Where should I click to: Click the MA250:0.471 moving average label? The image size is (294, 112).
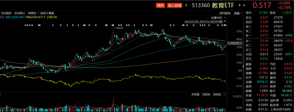click(36, 17)
